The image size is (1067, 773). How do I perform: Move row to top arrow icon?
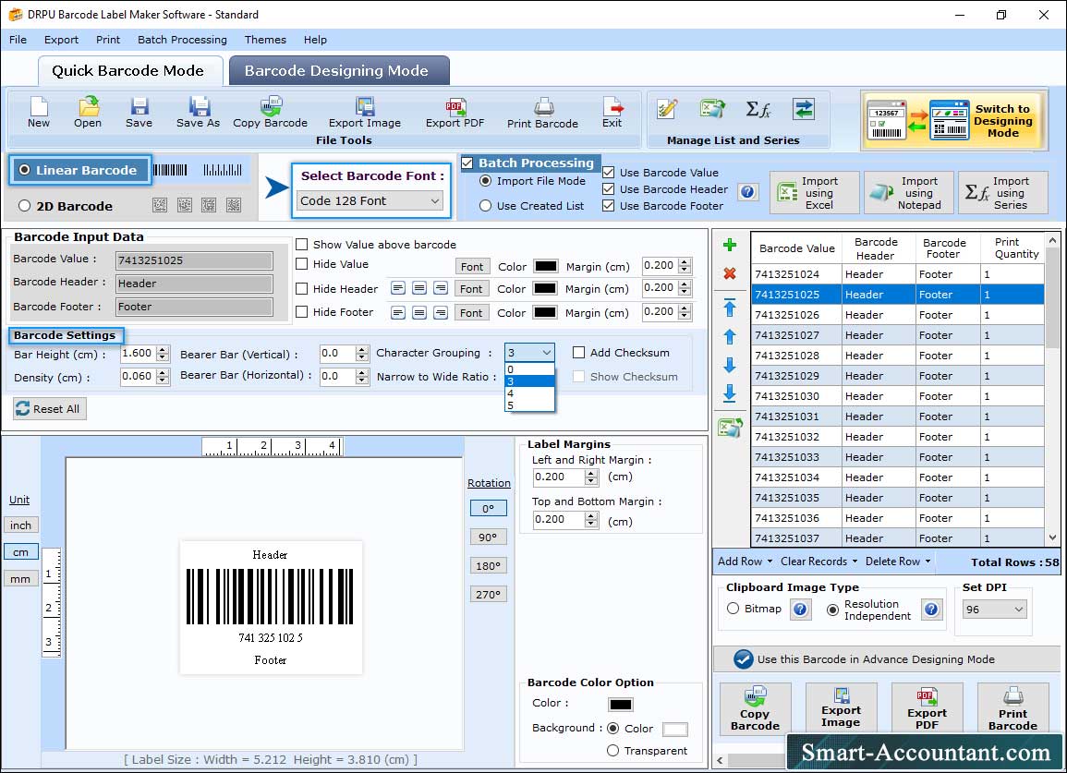tap(730, 308)
